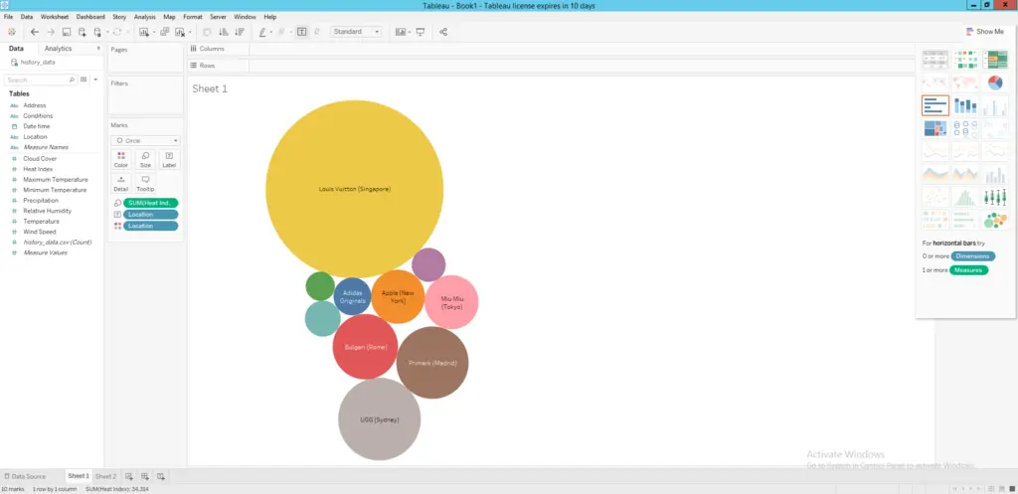This screenshot has height=494, width=1018.
Task: Click the yellow Louis Vuitton (Singapore) bubble
Action: 354,189
